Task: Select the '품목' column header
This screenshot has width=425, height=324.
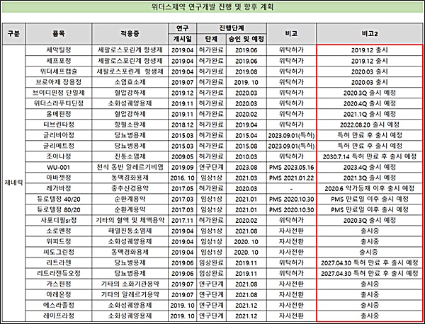Action: tap(59, 34)
